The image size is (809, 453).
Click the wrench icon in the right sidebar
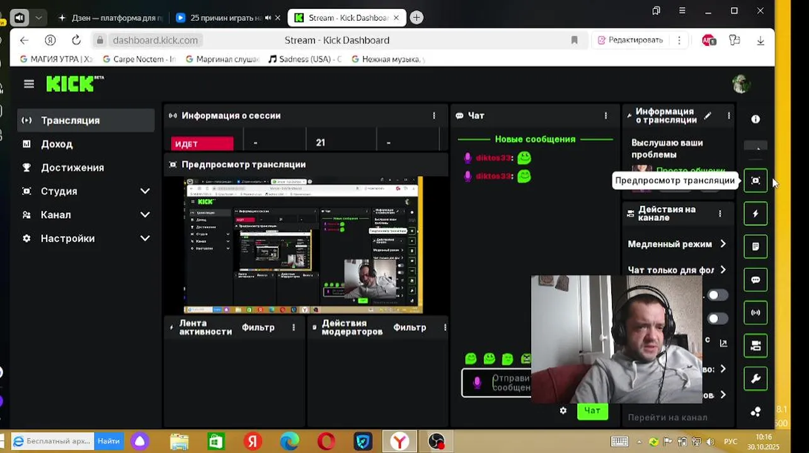755,379
